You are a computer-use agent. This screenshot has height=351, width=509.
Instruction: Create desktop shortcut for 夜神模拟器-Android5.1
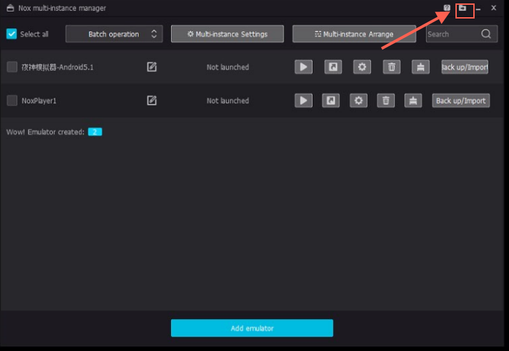(333, 67)
